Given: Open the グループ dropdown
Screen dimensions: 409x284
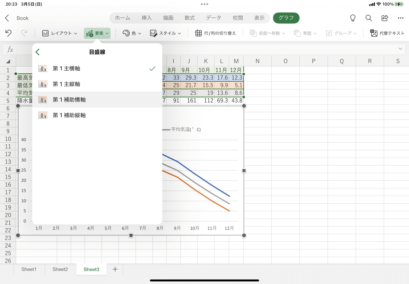Looking at the screenshot, I should pos(341,33).
